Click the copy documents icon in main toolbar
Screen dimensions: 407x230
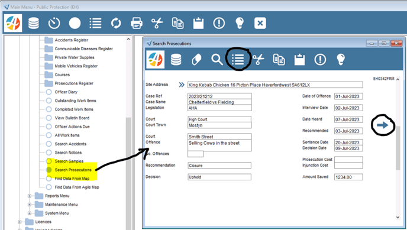(x=178, y=23)
